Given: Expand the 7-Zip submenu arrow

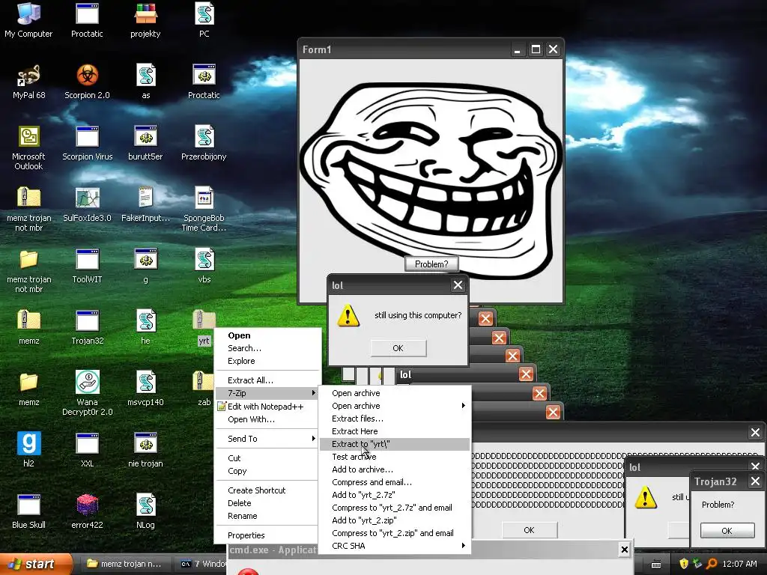Looking at the screenshot, I should [x=314, y=393].
